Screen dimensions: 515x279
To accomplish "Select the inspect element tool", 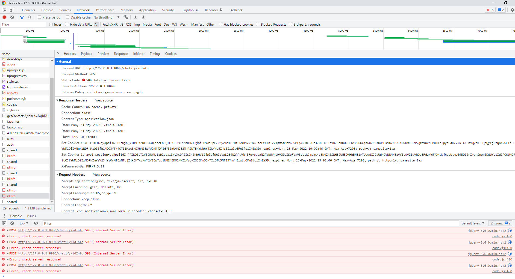I will point(4,10).
